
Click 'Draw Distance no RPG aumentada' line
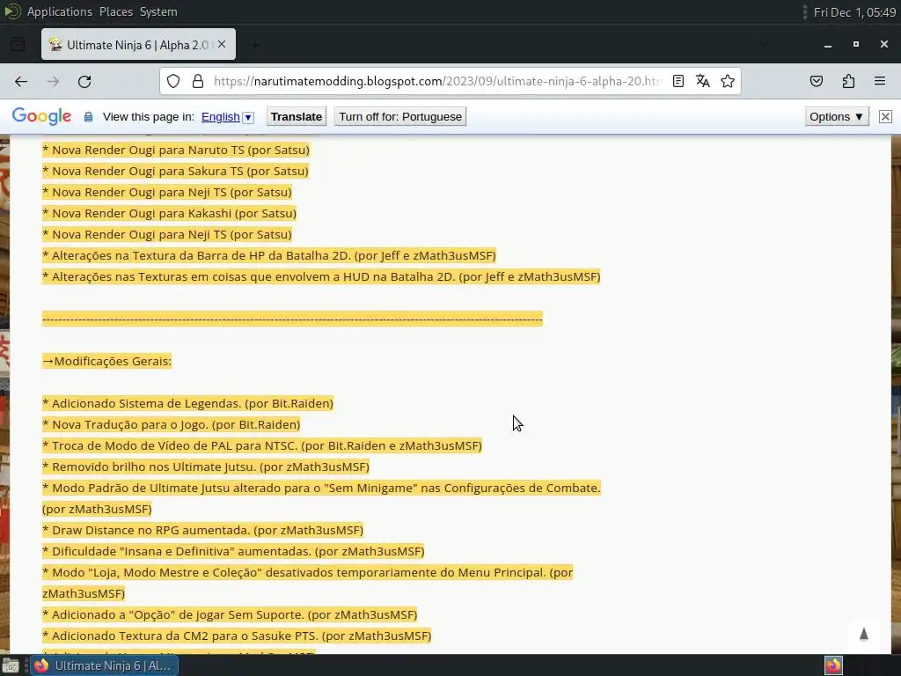click(x=203, y=530)
